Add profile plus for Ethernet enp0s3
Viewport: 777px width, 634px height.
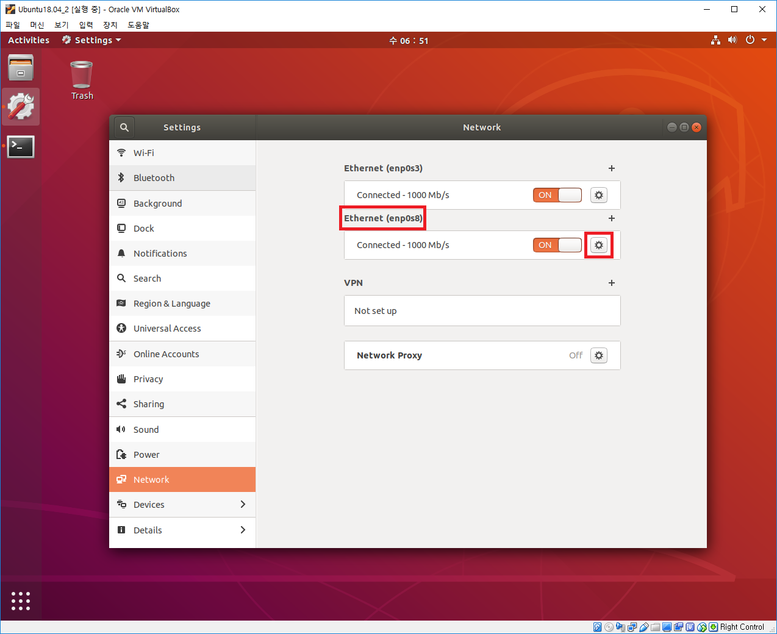point(612,168)
